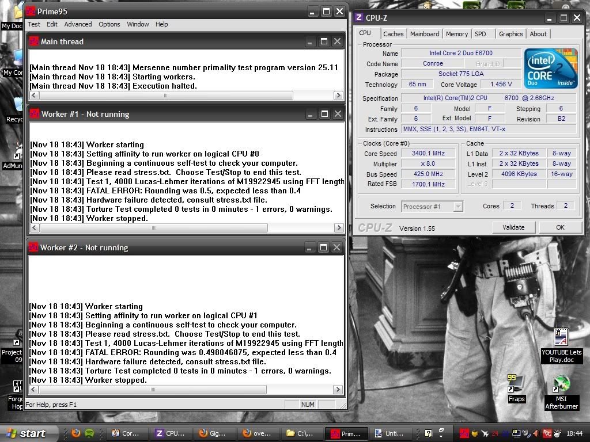Switch to the Unti... taskbar button

pos(390,433)
